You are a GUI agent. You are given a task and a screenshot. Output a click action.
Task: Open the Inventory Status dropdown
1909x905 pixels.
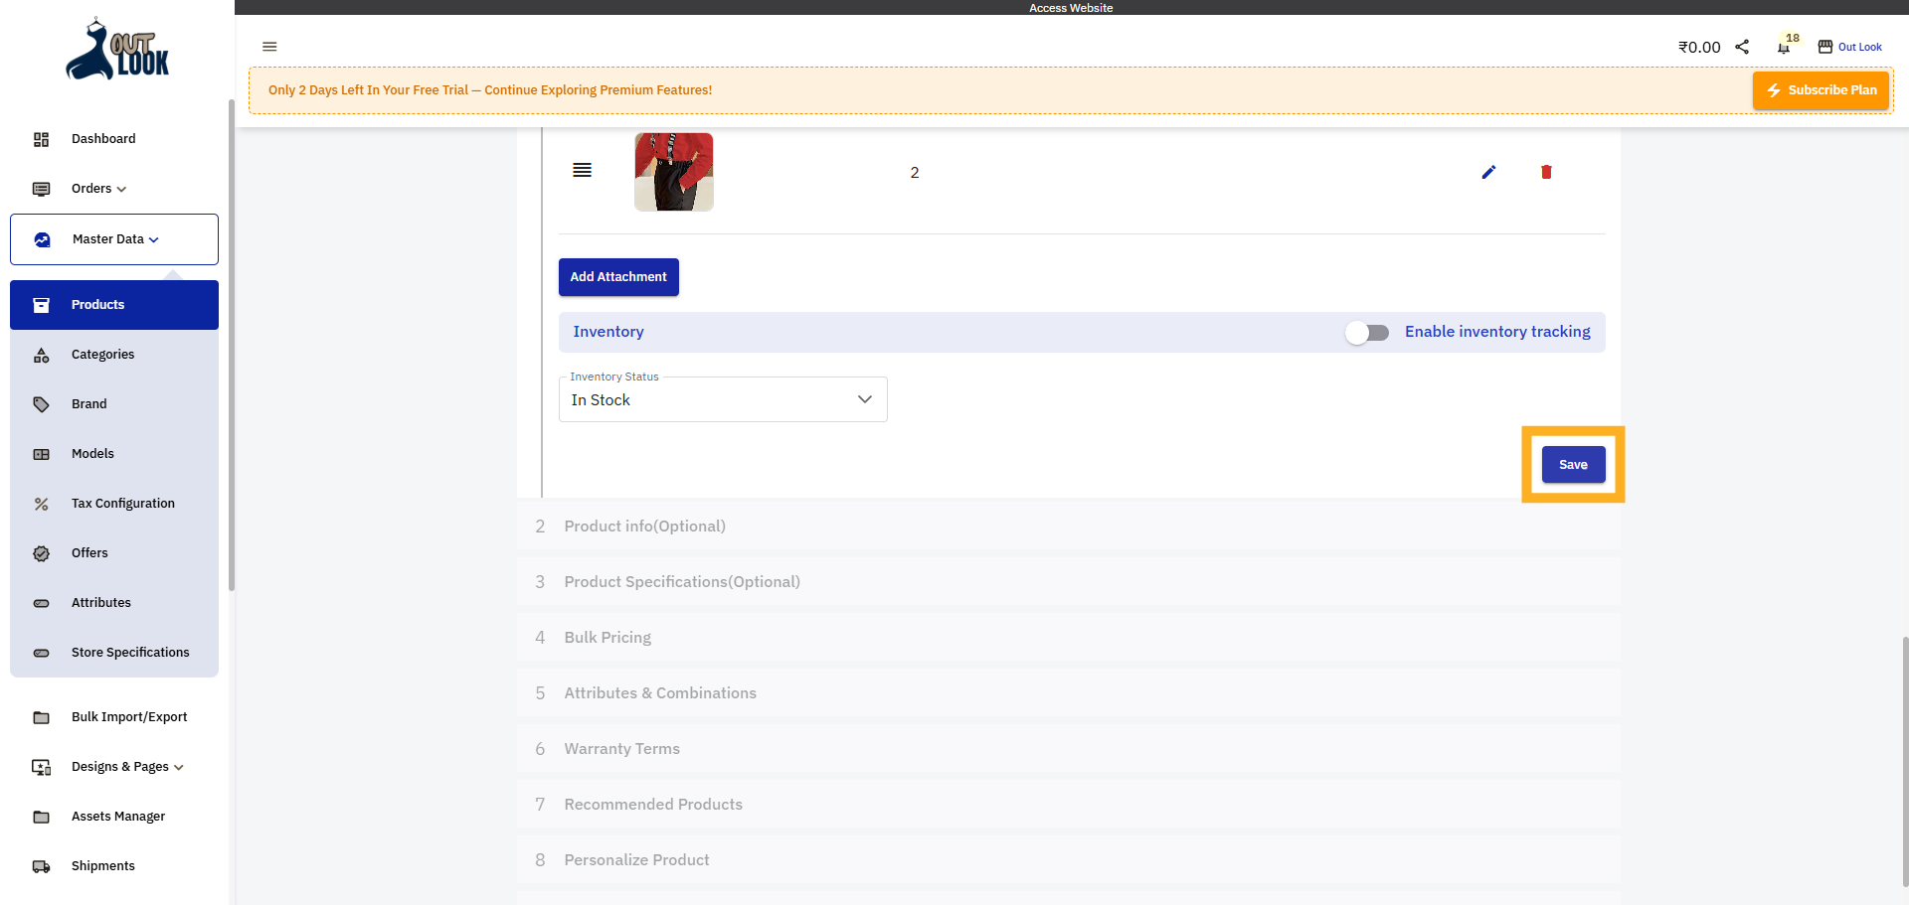723,399
